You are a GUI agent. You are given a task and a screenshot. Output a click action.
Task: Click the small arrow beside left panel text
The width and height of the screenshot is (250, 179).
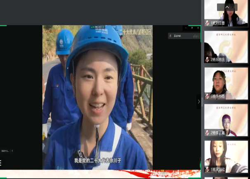[x=12, y=151]
